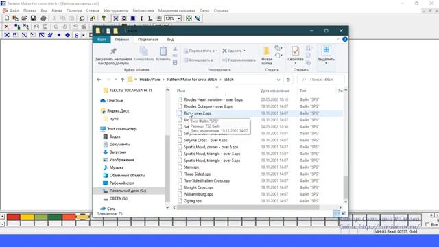Select Локальный диск (C:) in navigation pane
The width and height of the screenshot is (439, 247).
[129, 191]
